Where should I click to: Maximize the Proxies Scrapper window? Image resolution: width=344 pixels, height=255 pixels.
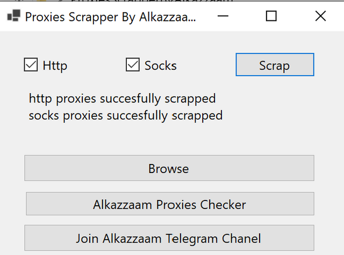(x=271, y=16)
